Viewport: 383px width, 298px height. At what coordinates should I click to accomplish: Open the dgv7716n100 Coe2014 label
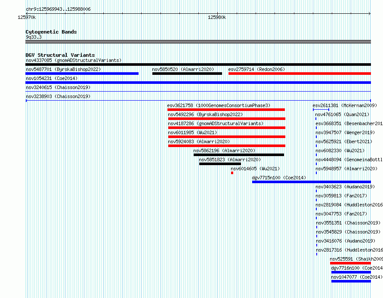tap(357, 268)
